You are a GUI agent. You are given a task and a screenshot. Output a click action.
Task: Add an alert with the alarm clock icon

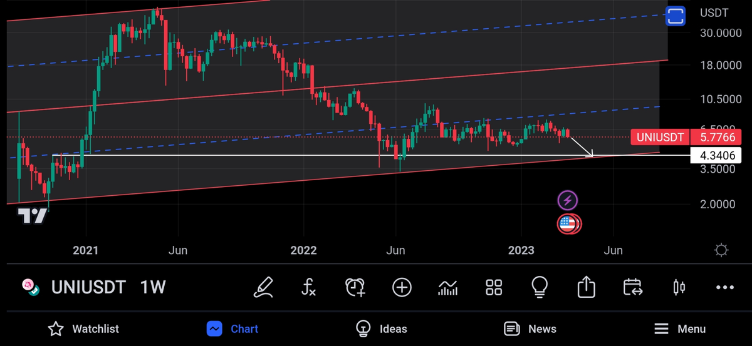pyautogui.click(x=355, y=287)
